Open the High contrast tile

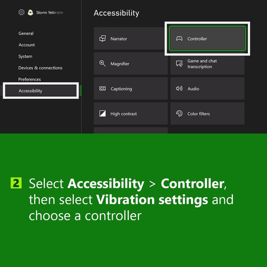point(130,114)
